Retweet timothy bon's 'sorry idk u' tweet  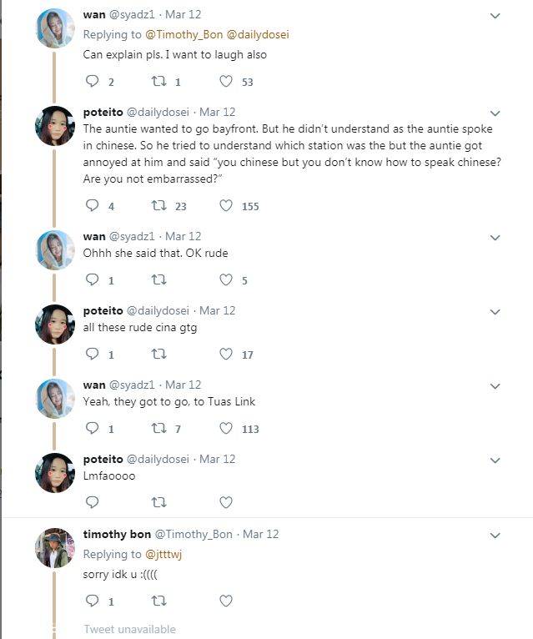pyautogui.click(x=158, y=601)
